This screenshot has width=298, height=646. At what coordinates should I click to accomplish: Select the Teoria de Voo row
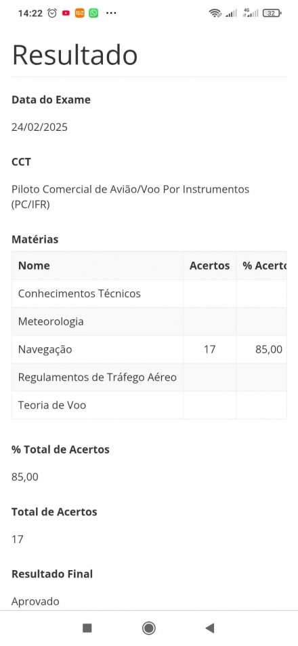(149, 405)
